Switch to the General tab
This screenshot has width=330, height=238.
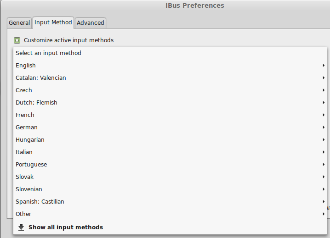19,22
